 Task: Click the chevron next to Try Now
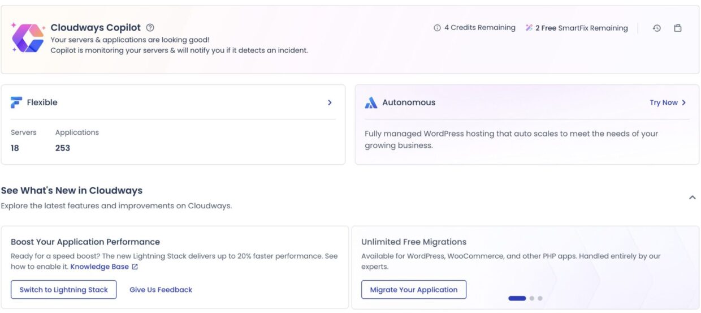683,102
